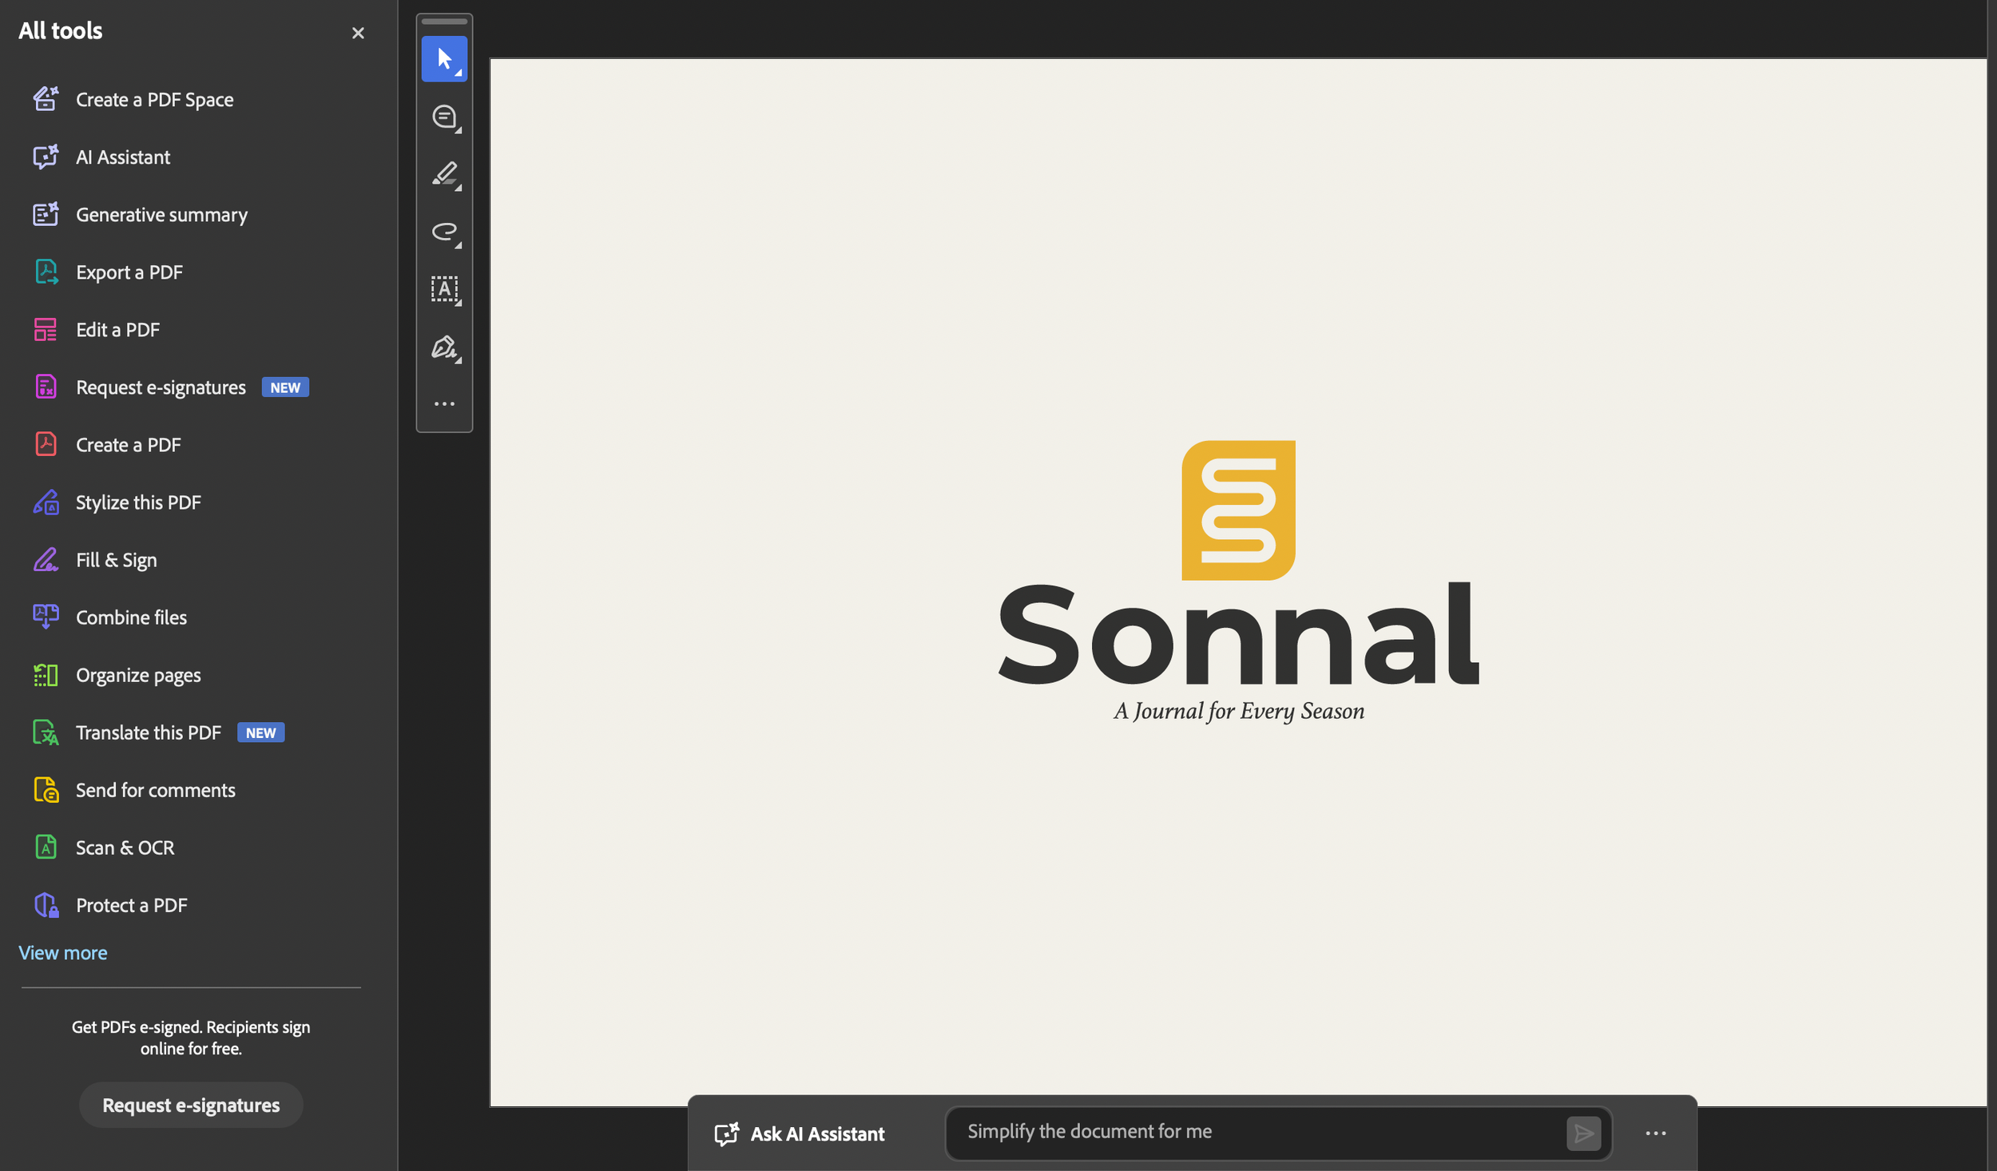The image size is (1997, 1171).
Task: Open the Signature tool
Action: tap(443, 347)
